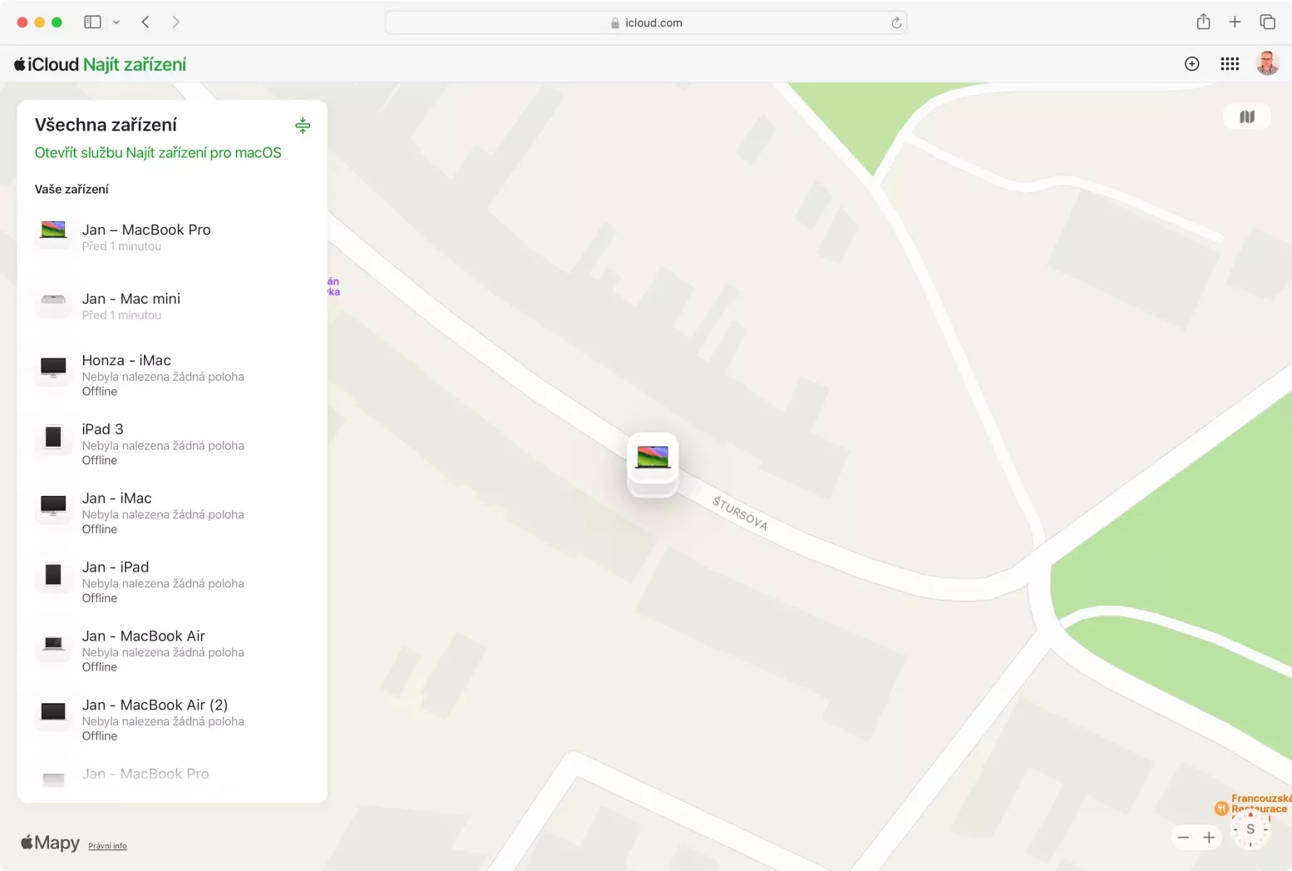Click the circled plus create icon
Image resolution: width=1292 pixels, height=871 pixels.
(1191, 64)
